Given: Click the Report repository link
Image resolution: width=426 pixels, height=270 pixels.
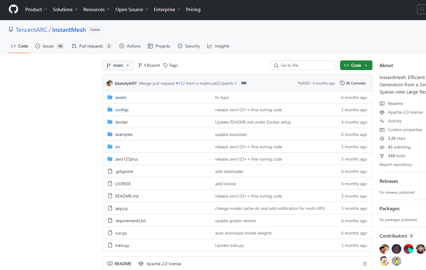Looking at the screenshot, I should (x=396, y=164).
